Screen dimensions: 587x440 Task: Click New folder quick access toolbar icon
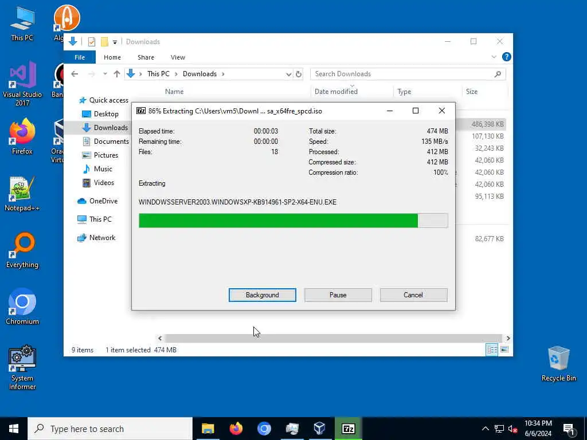tap(104, 41)
